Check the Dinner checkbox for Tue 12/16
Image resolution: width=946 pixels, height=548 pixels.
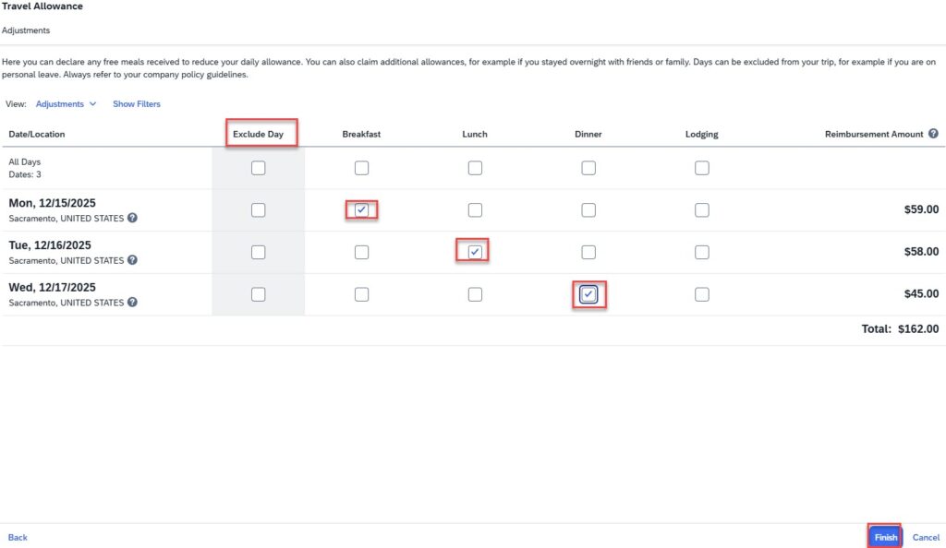point(588,251)
